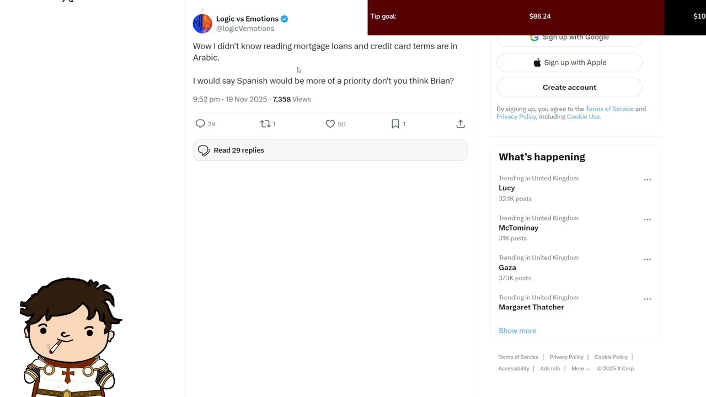Open more options for Lucy trend
Image resolution: width=706 pixels, height=397 pixels.
point(648,180)
